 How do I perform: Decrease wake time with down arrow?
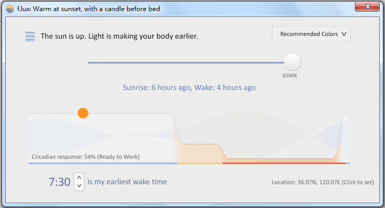[79, 186]
